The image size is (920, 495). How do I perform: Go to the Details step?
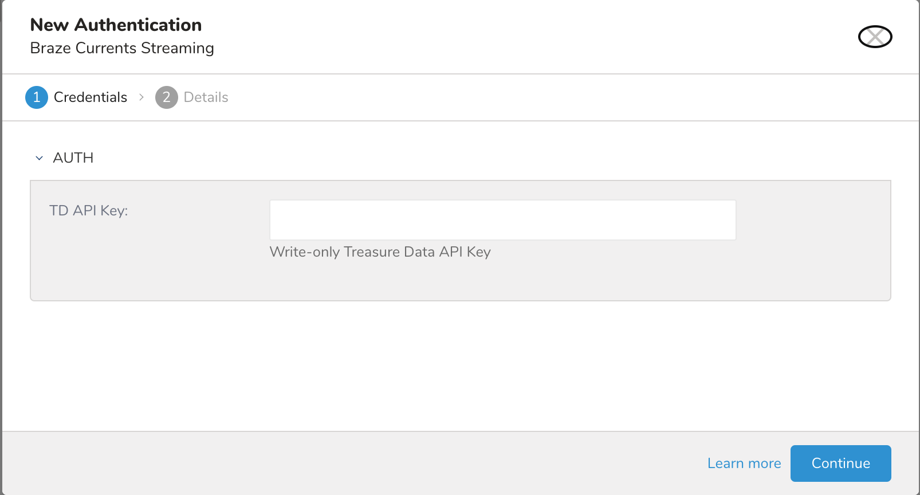pyautogui.click(x=206, y=97)
